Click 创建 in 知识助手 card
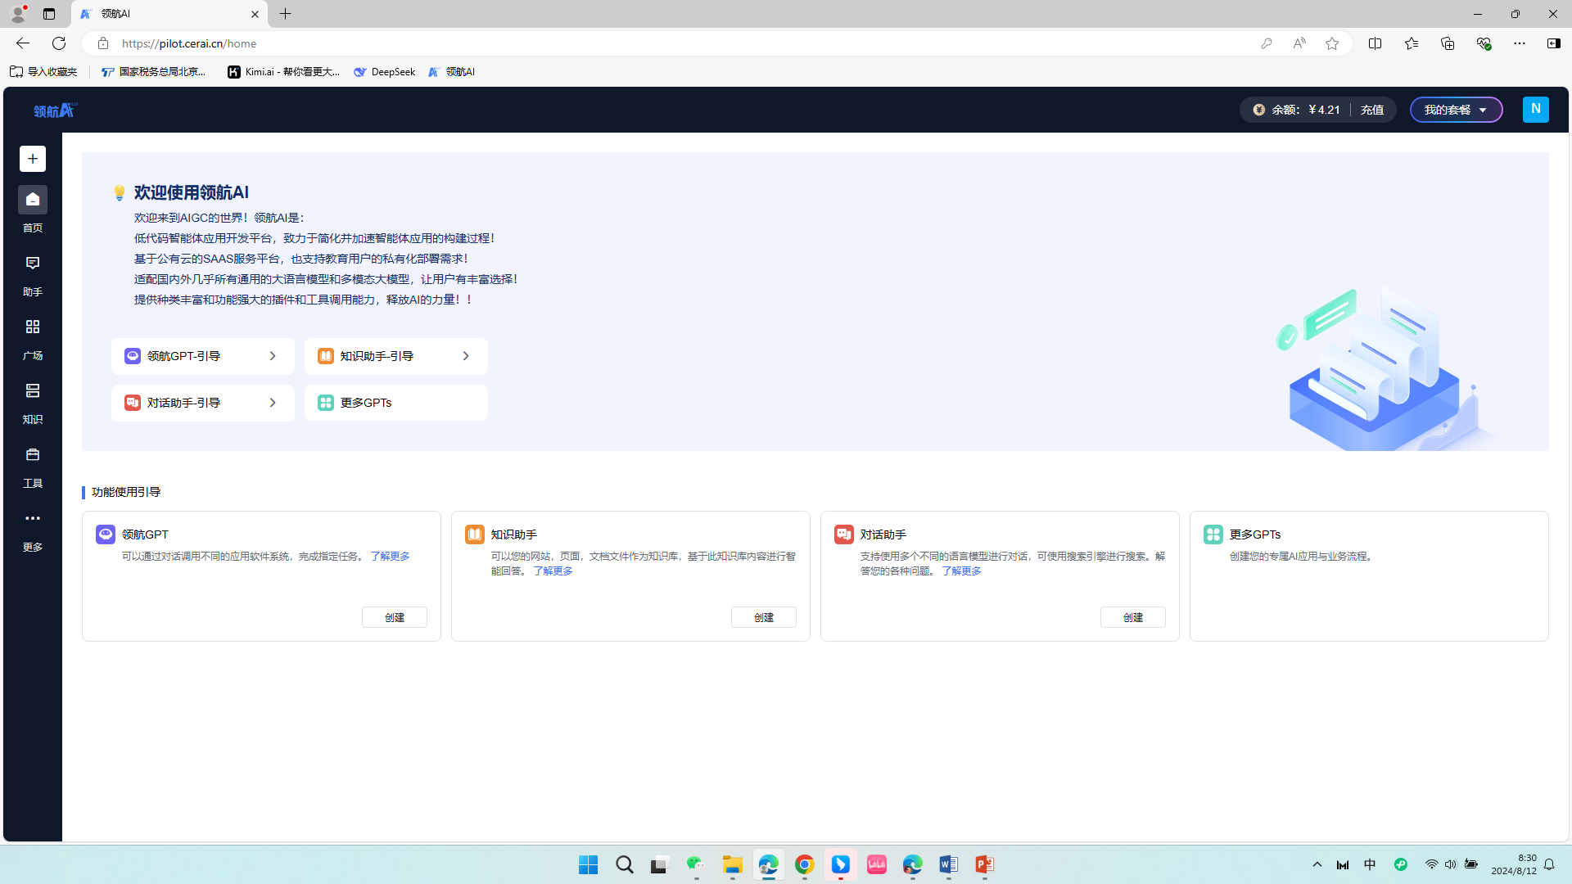 click(764, 617)
